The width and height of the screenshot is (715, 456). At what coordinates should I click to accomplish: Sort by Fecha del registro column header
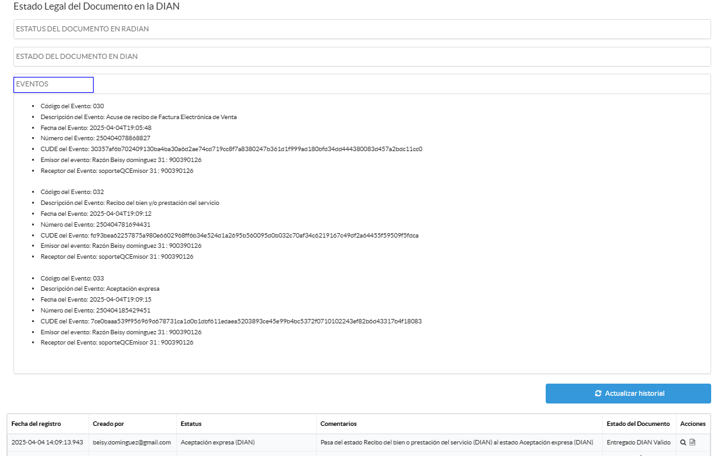[x=36, y=424]
